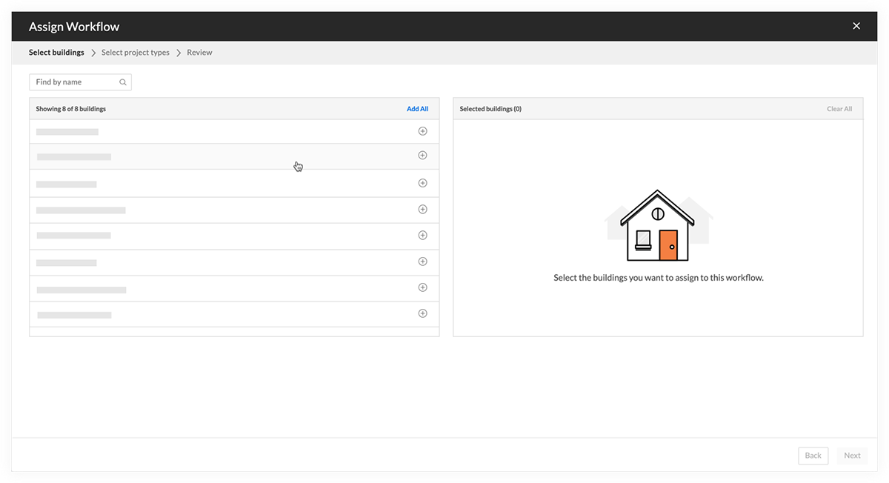Click the plus icon on the third building
The height and width of the screenshot is (483, 889).
point(422,182)
